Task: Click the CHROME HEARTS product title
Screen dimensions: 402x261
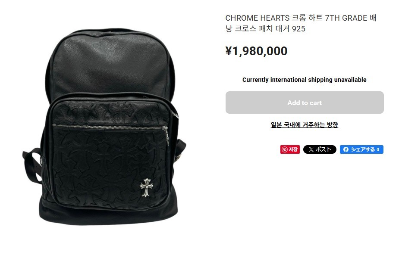Action: [301, 23]
